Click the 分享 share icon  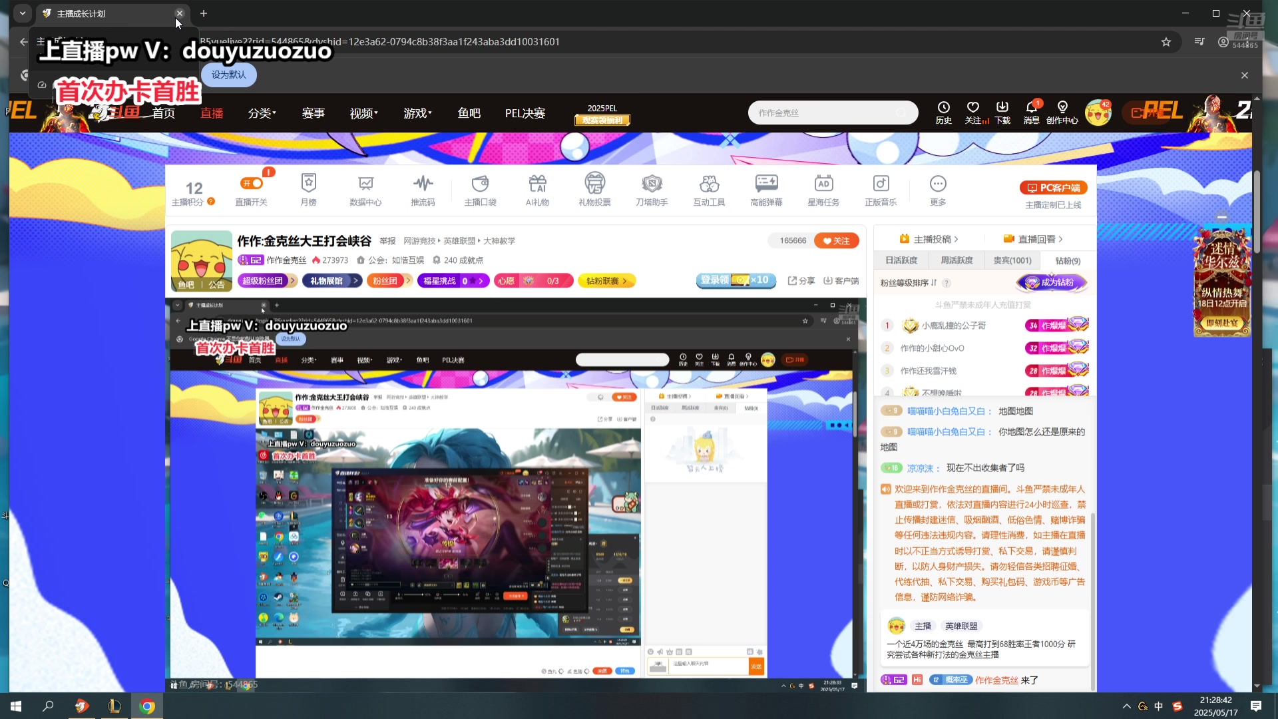click(801, 281)
